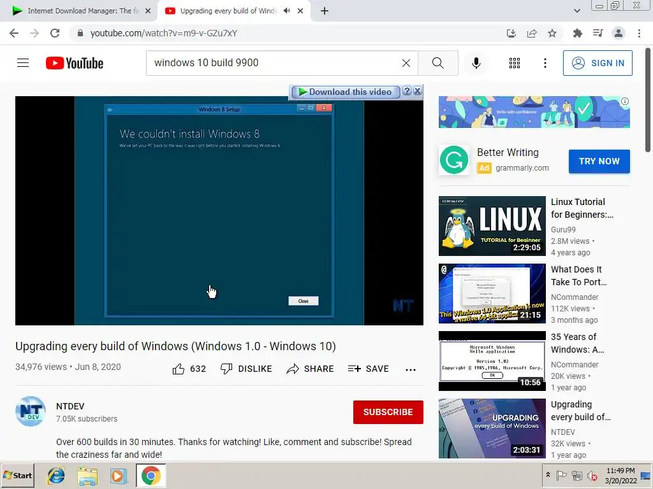Open Windows Explorer from the taskbar
This screenshot has height=489, width=653.
pos(87,476)
